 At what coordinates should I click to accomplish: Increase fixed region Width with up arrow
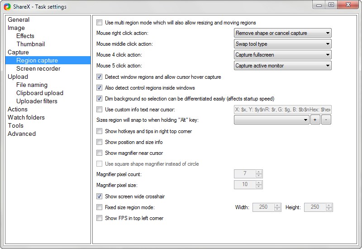[277, 205]
